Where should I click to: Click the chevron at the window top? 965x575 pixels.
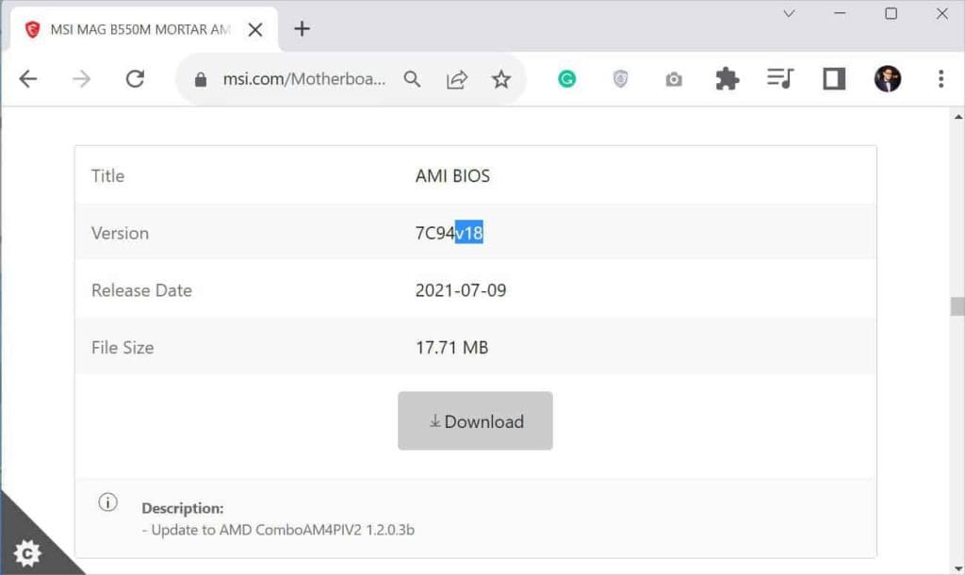[x=788, y=14]
